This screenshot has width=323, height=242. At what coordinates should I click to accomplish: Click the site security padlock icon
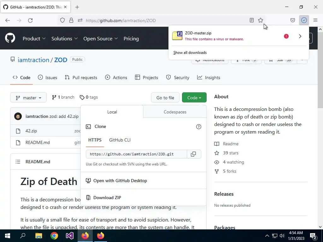point(71,20)
